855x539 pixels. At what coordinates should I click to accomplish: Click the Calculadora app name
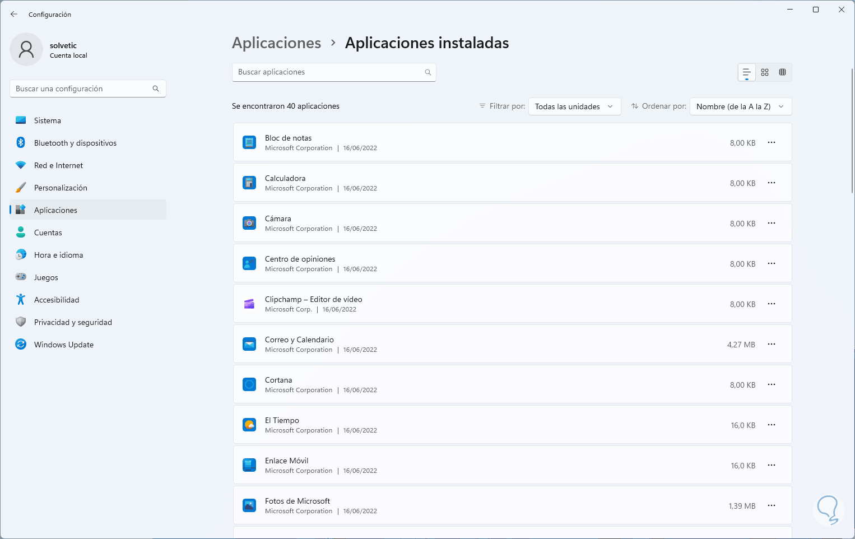coord(285,178)
